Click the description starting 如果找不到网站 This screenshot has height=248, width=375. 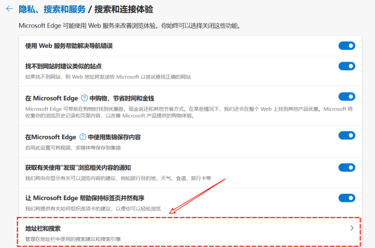(x=108, y=77)
